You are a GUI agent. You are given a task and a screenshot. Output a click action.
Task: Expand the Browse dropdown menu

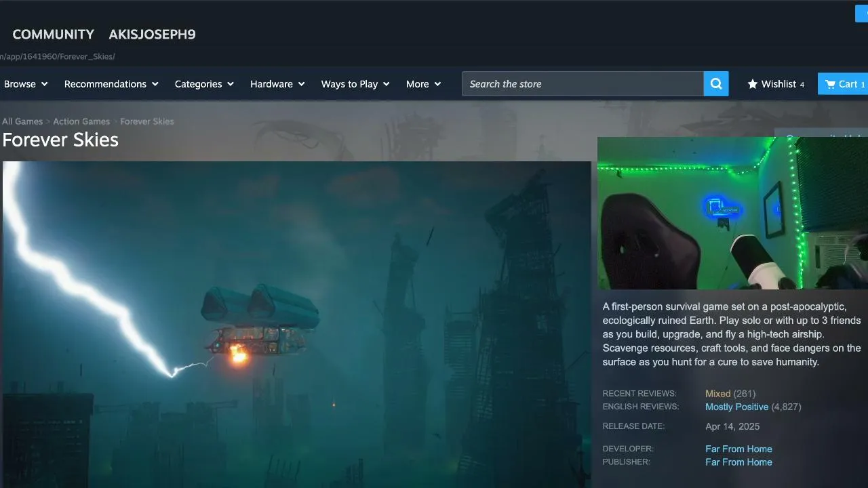26,84
